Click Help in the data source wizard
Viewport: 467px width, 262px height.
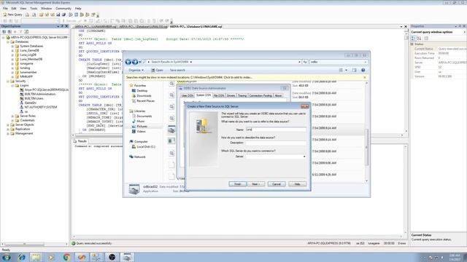pyautogui.click(x=297, y=184)
